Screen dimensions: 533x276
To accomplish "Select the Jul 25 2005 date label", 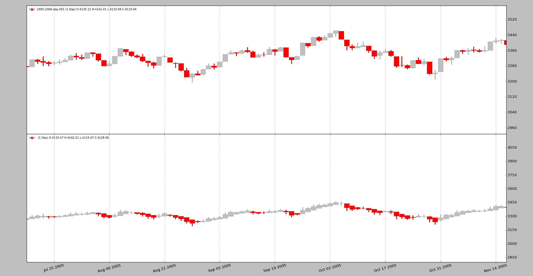I will [54, 268].
